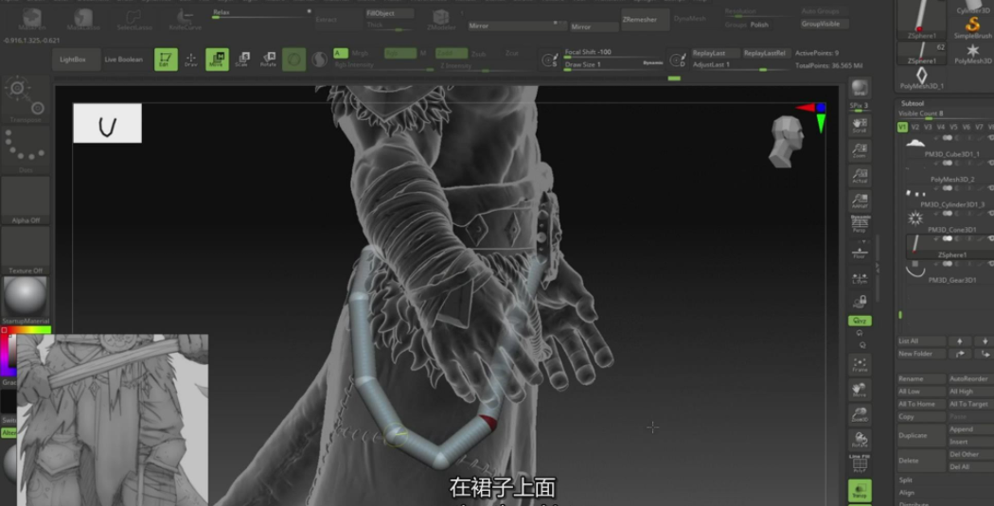Select the V3 visibility set tab
This screenshot has width=994, height=506.
pyautogui.click(x=928, y=128)
